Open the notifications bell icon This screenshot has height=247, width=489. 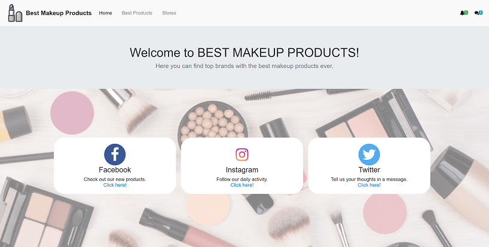point(462,13)
